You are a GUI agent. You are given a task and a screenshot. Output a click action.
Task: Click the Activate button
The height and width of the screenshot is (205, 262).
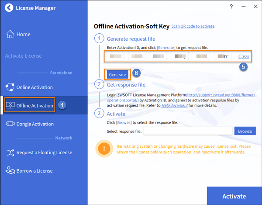pos(234,196)
